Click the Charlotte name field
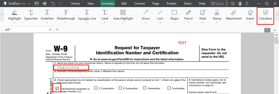 71,68
